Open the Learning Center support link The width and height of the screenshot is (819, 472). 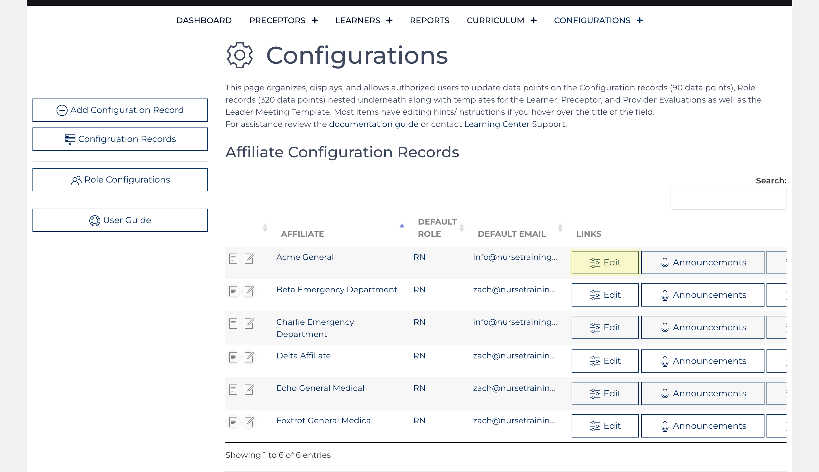(x=496, y=124)
